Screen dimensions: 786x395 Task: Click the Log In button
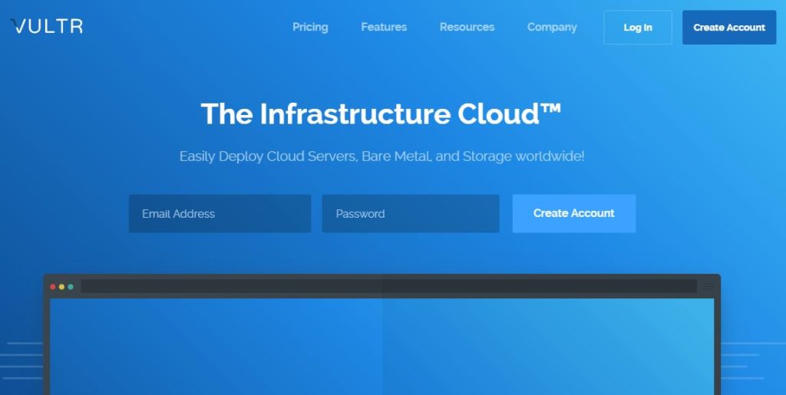tap(638, 28)
